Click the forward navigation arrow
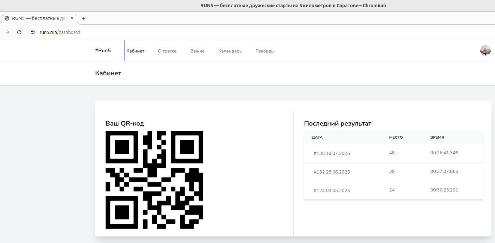The image size is (495, 243). pos(7,32)
